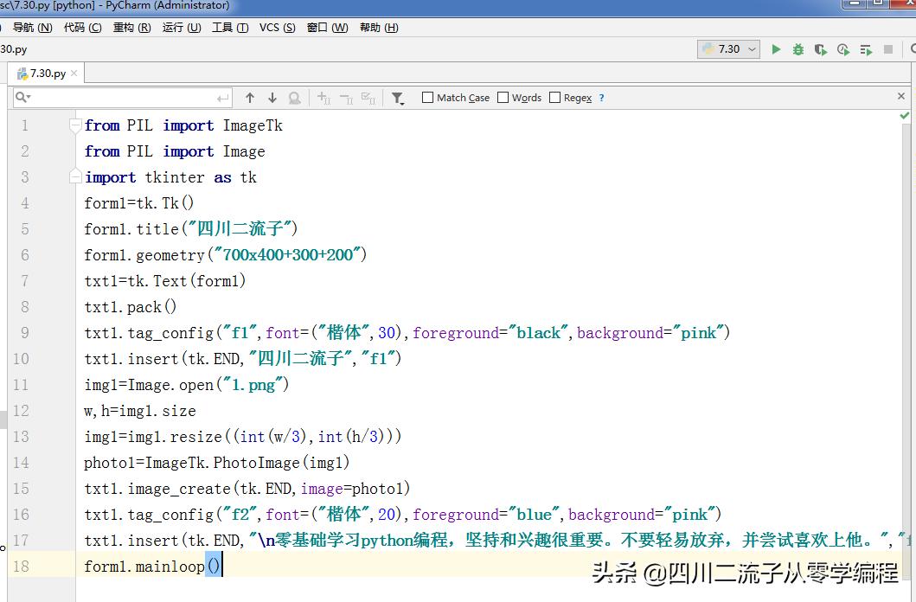Collapse the tkinter import fold region
Screen dimensions: 916x602
(74, 176)
